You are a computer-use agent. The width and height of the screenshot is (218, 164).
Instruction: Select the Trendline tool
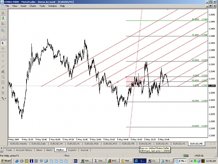click(3, 66)
